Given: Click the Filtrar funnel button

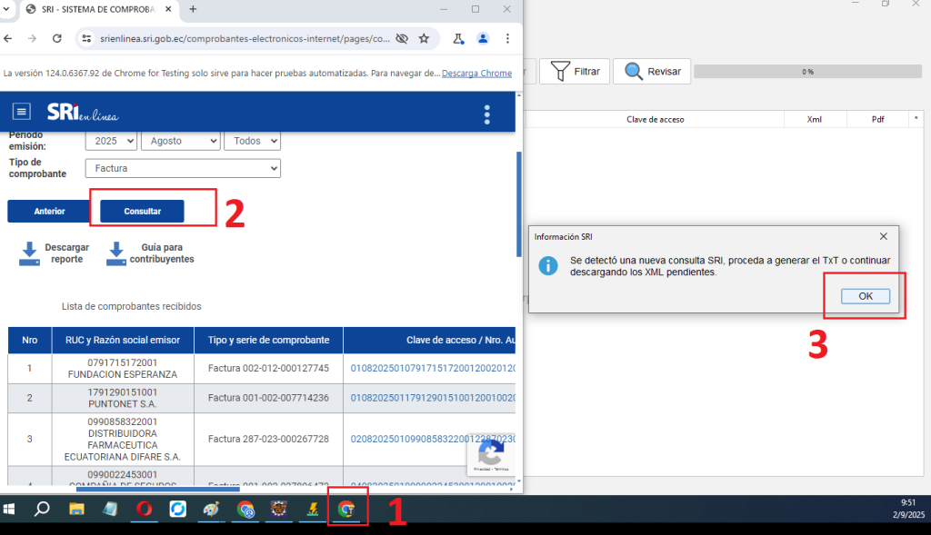Looking at the screenshot, I should point(574,72).
